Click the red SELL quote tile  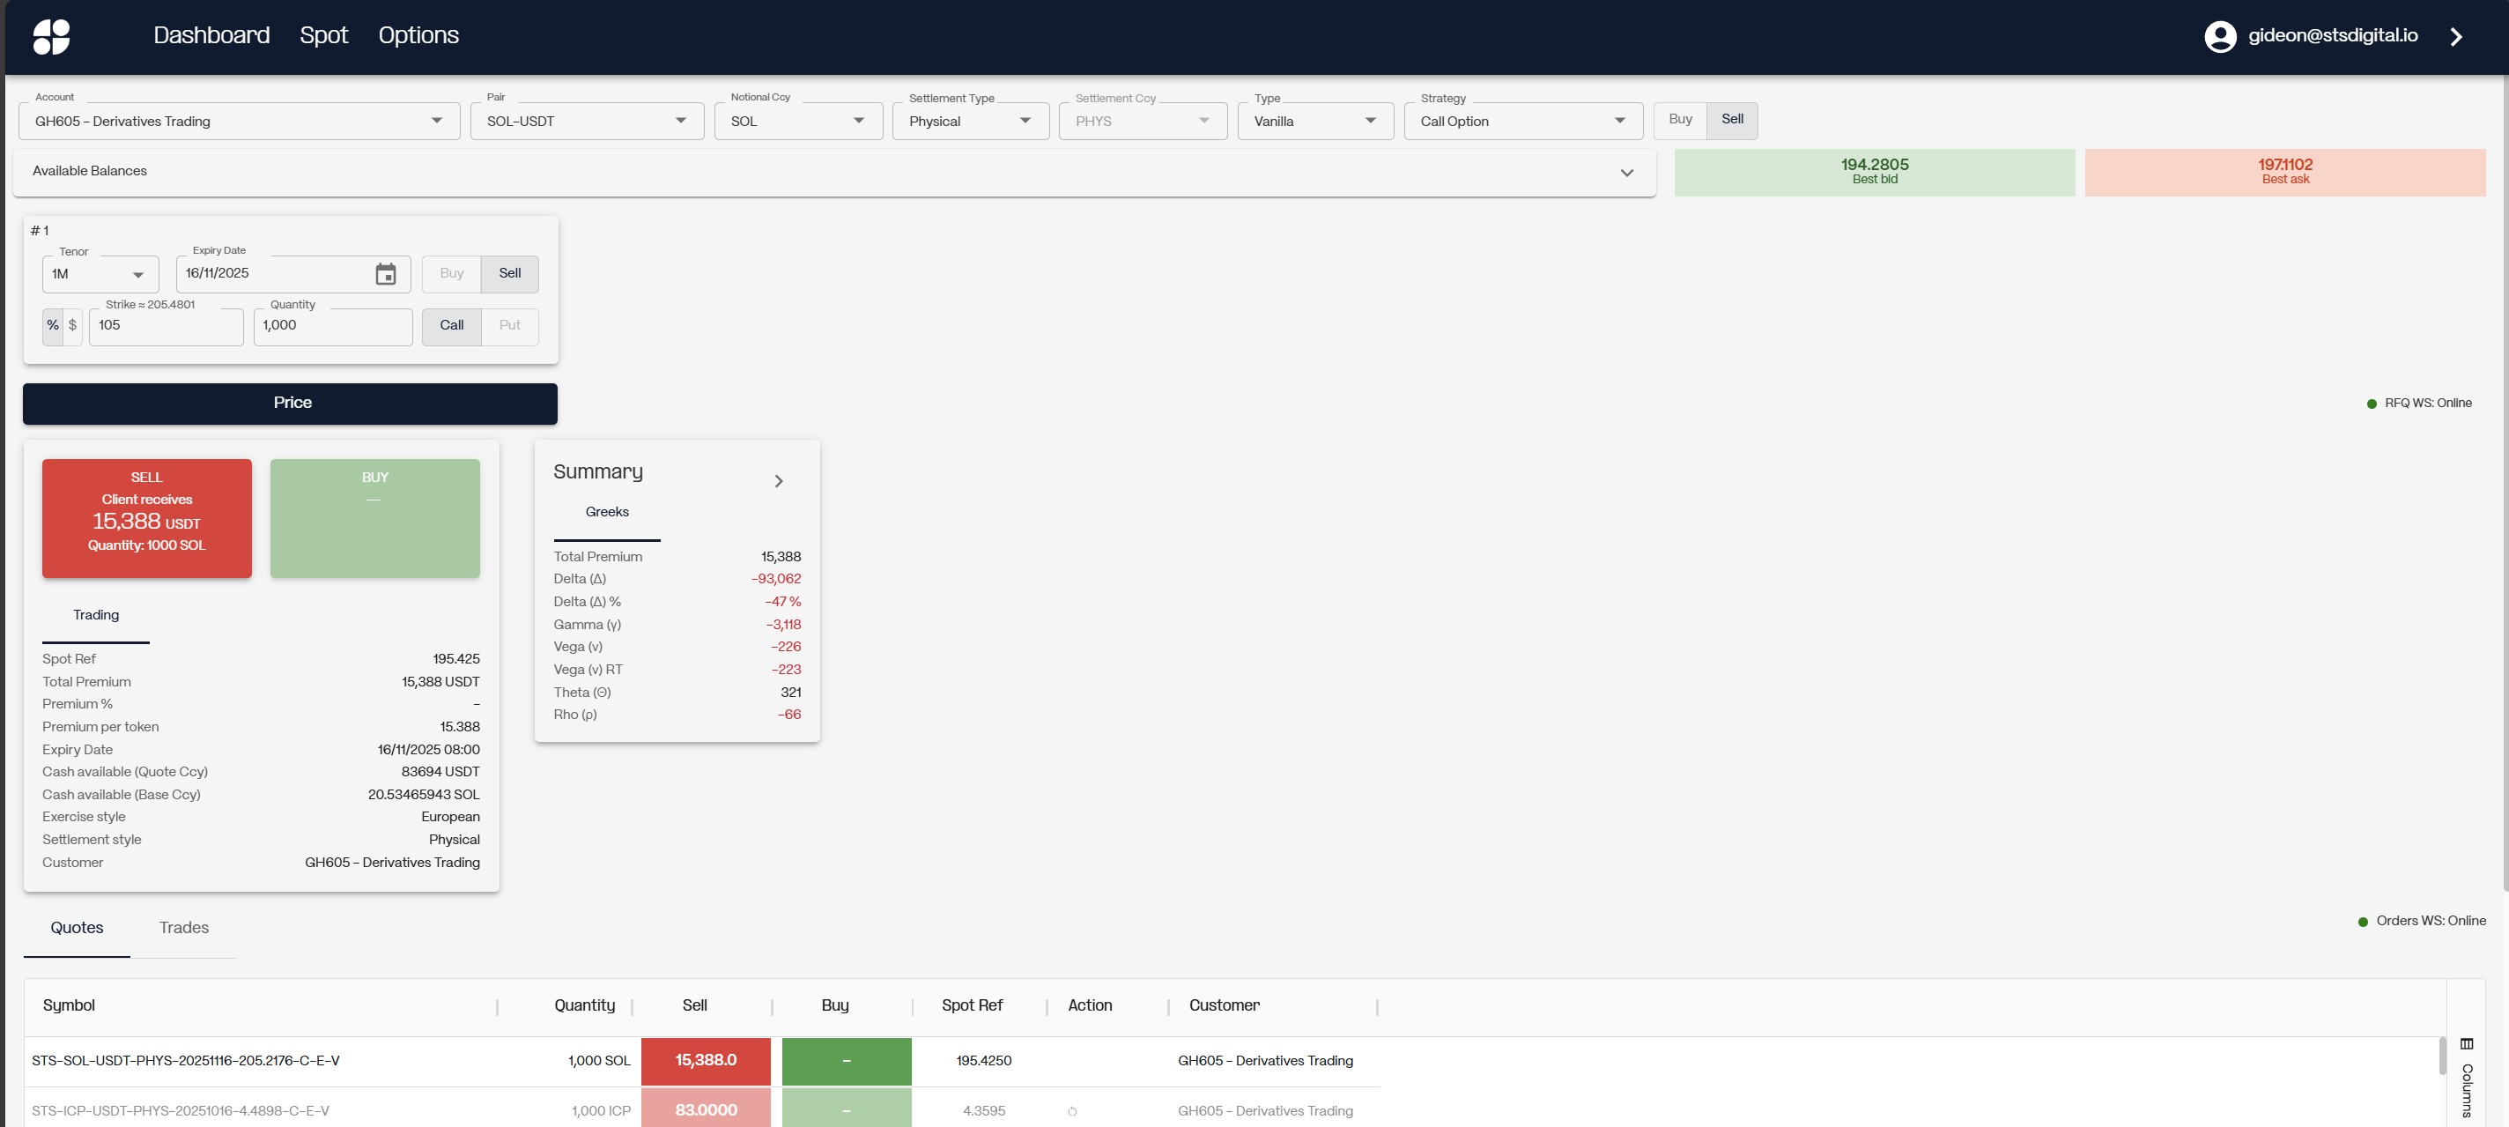[x=147, y=518]
